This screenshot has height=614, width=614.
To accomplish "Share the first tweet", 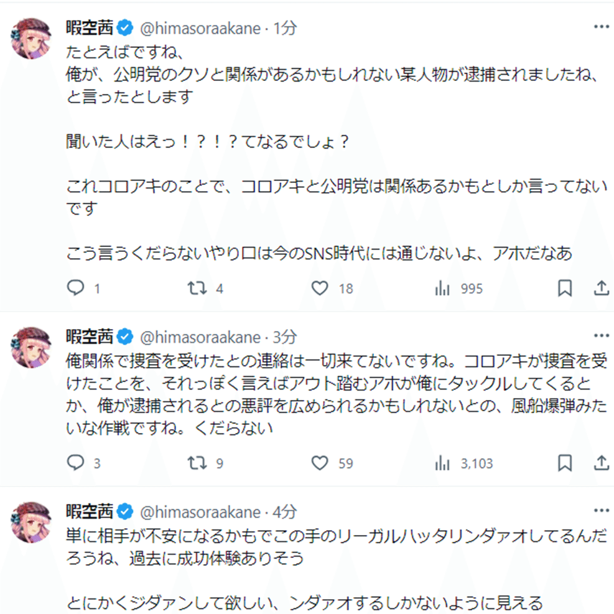I will pos(601,288).
